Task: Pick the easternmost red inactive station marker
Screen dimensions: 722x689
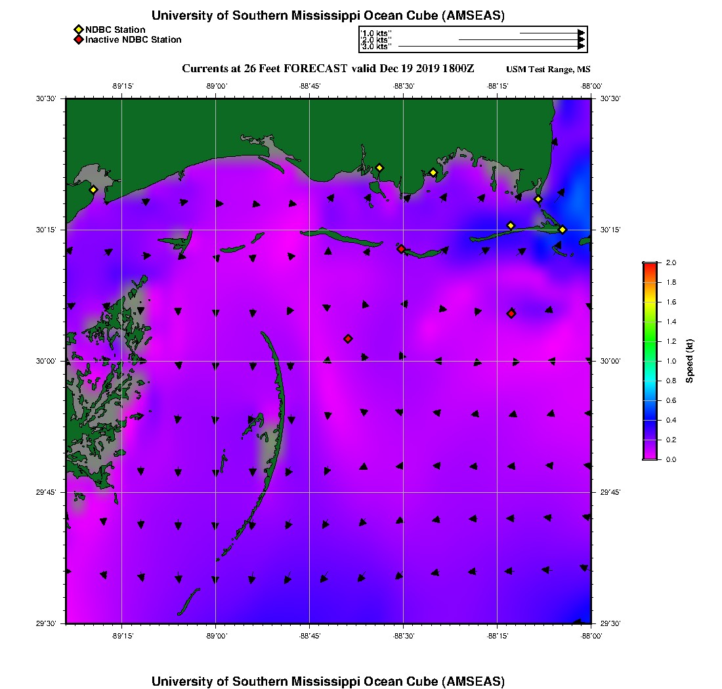Action: pos(511,314)
